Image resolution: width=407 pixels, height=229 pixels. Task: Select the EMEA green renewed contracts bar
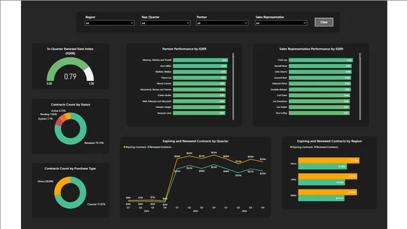click(x=321, y=198)
